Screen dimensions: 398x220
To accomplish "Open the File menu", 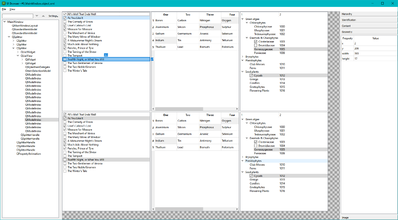I will [x=4, y=9].
